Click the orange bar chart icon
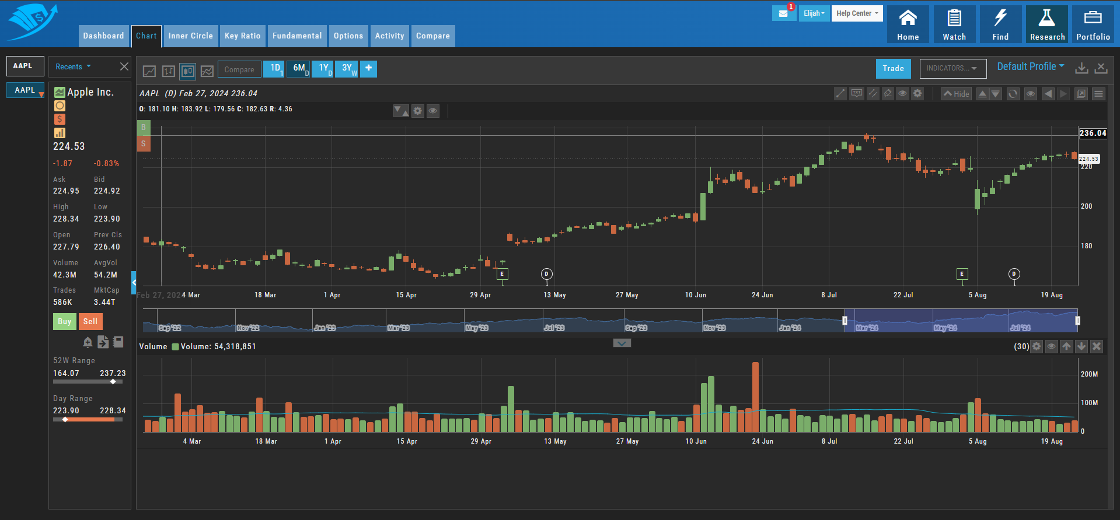The width and height of the screenshot is (1120, 520). [60, 133]
